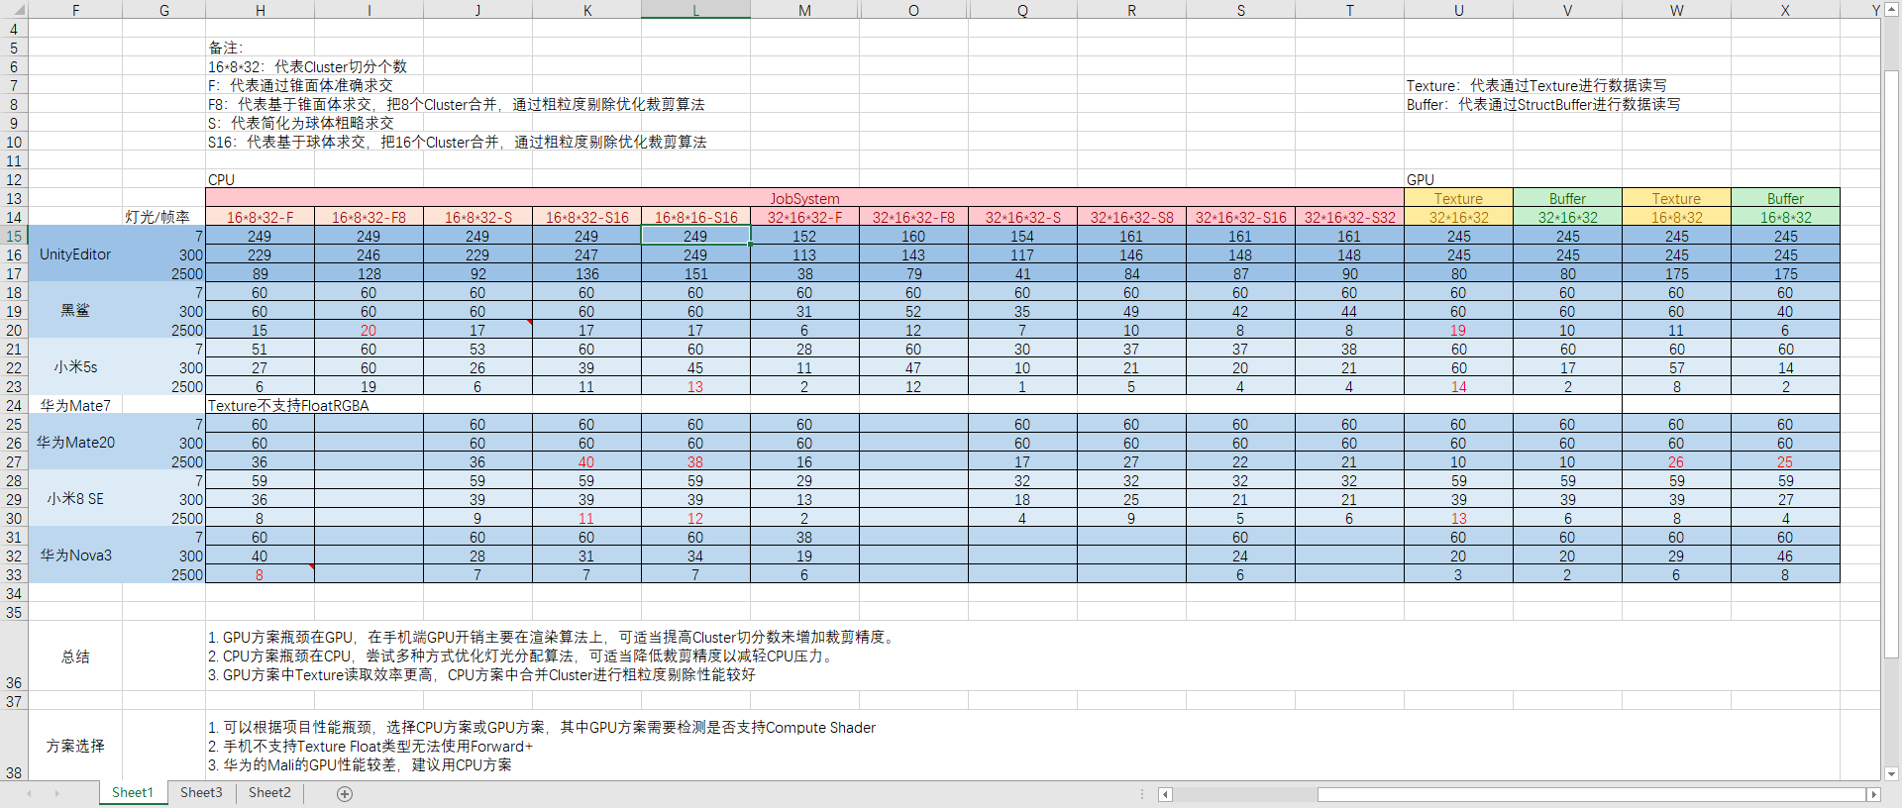
Task: Click the first green Buffer header cell
Action: click(1567, 198)
